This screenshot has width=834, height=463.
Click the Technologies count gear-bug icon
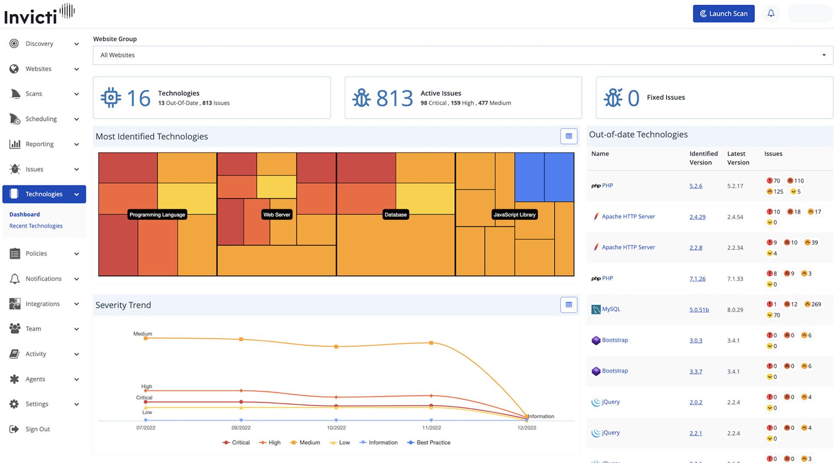[x=111, y=98]
